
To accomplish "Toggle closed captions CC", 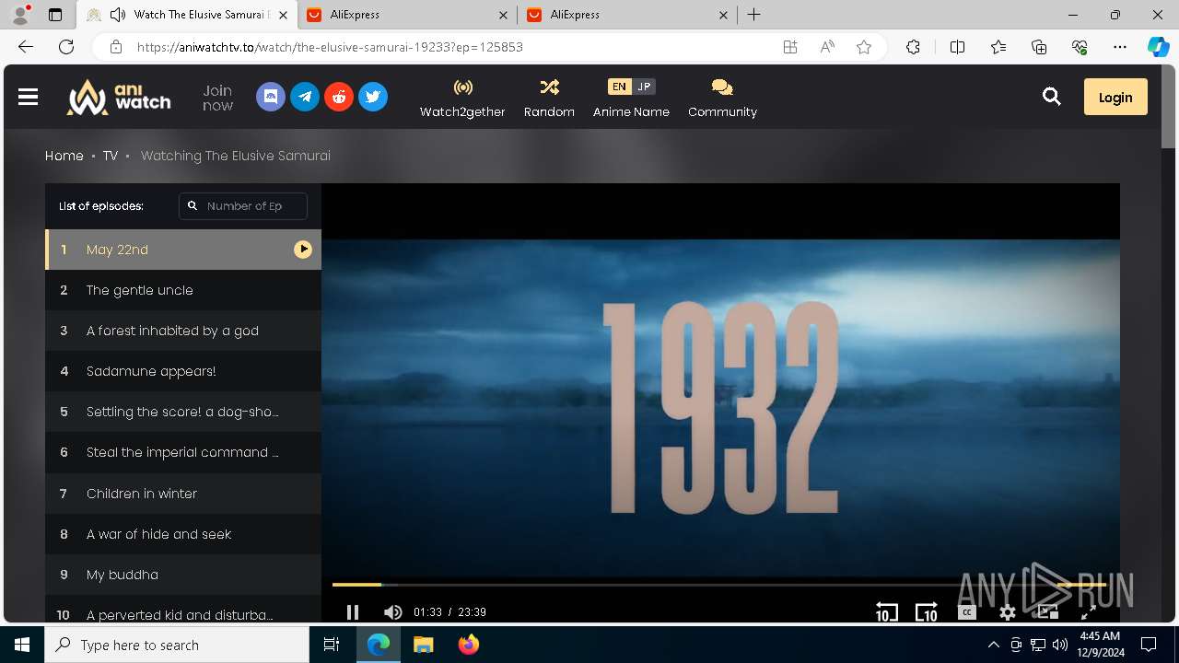I will point(967,612).
